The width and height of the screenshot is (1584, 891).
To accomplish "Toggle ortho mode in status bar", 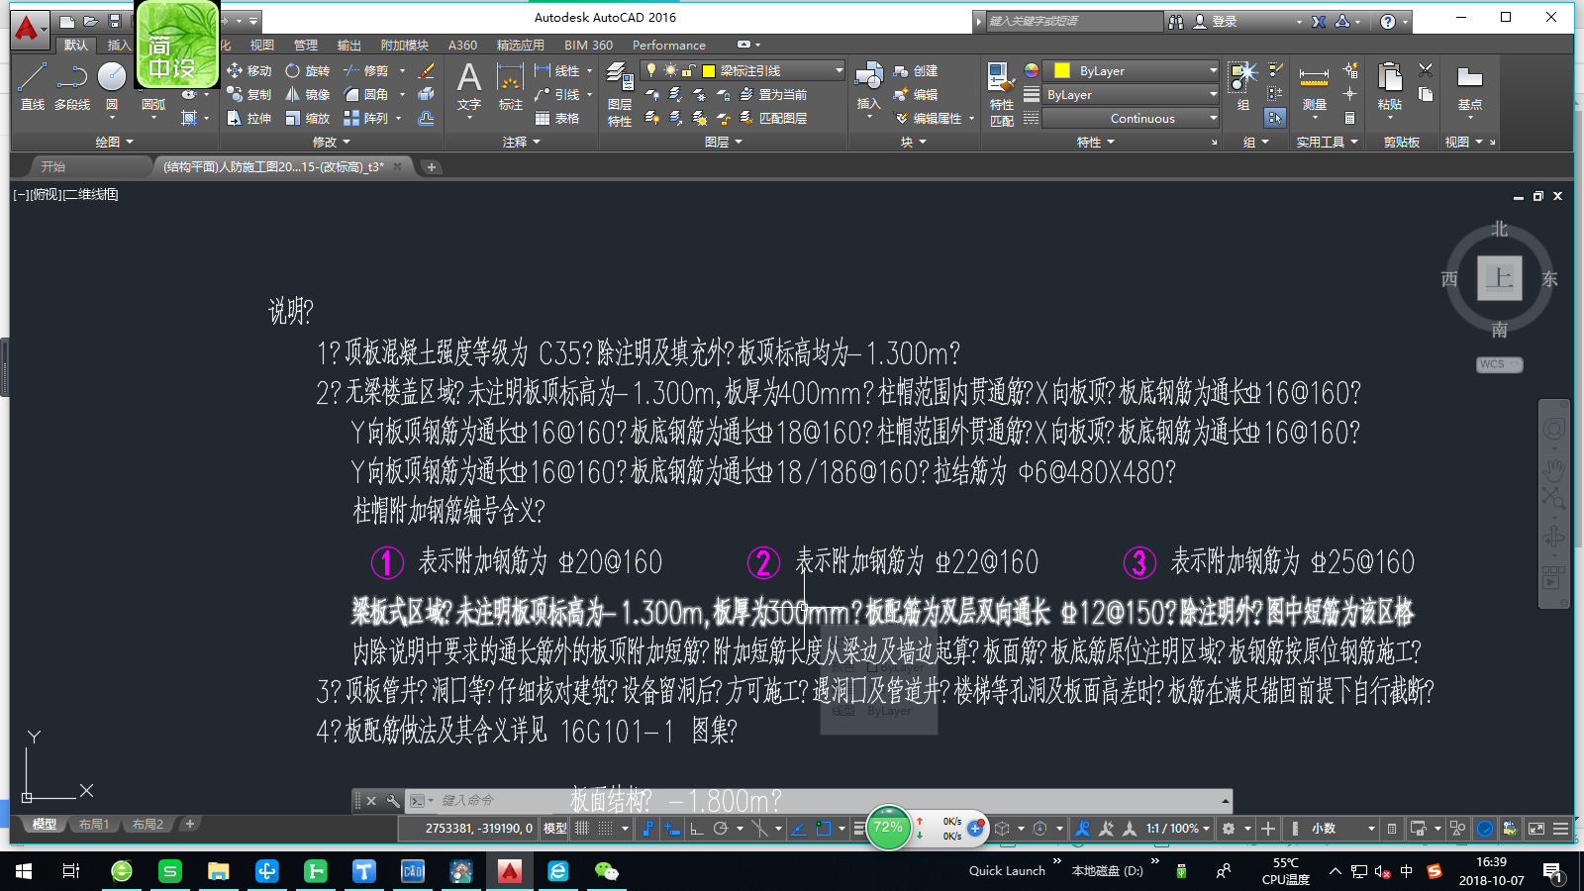I will pyautogui.click(x=697, y=829).
